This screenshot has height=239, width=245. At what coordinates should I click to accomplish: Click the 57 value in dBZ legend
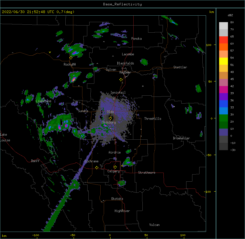coord(232,51)
